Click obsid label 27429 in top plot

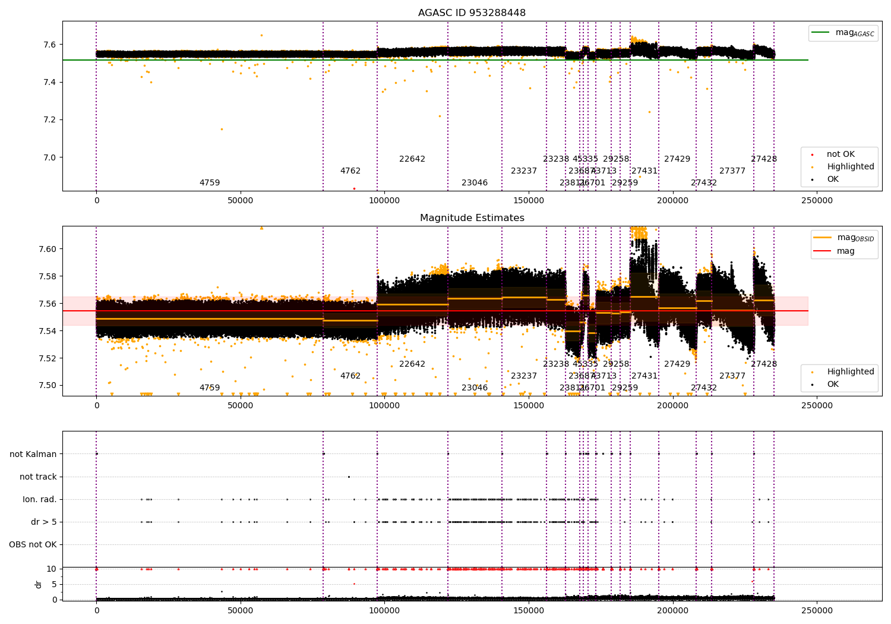[x=677, y=159]
